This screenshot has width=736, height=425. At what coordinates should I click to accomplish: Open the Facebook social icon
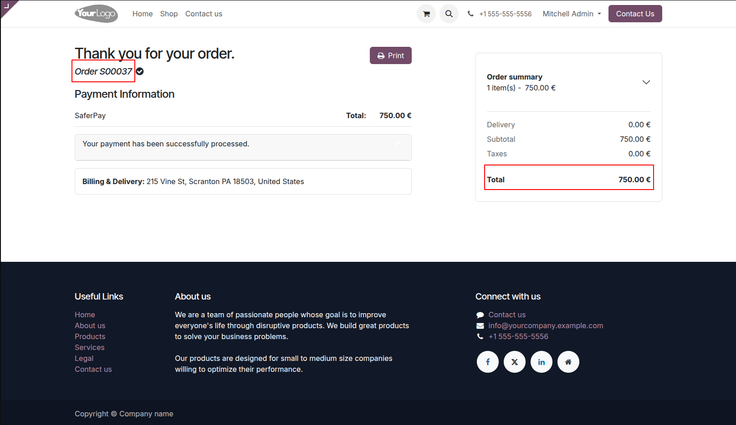[x=488, y=362]
